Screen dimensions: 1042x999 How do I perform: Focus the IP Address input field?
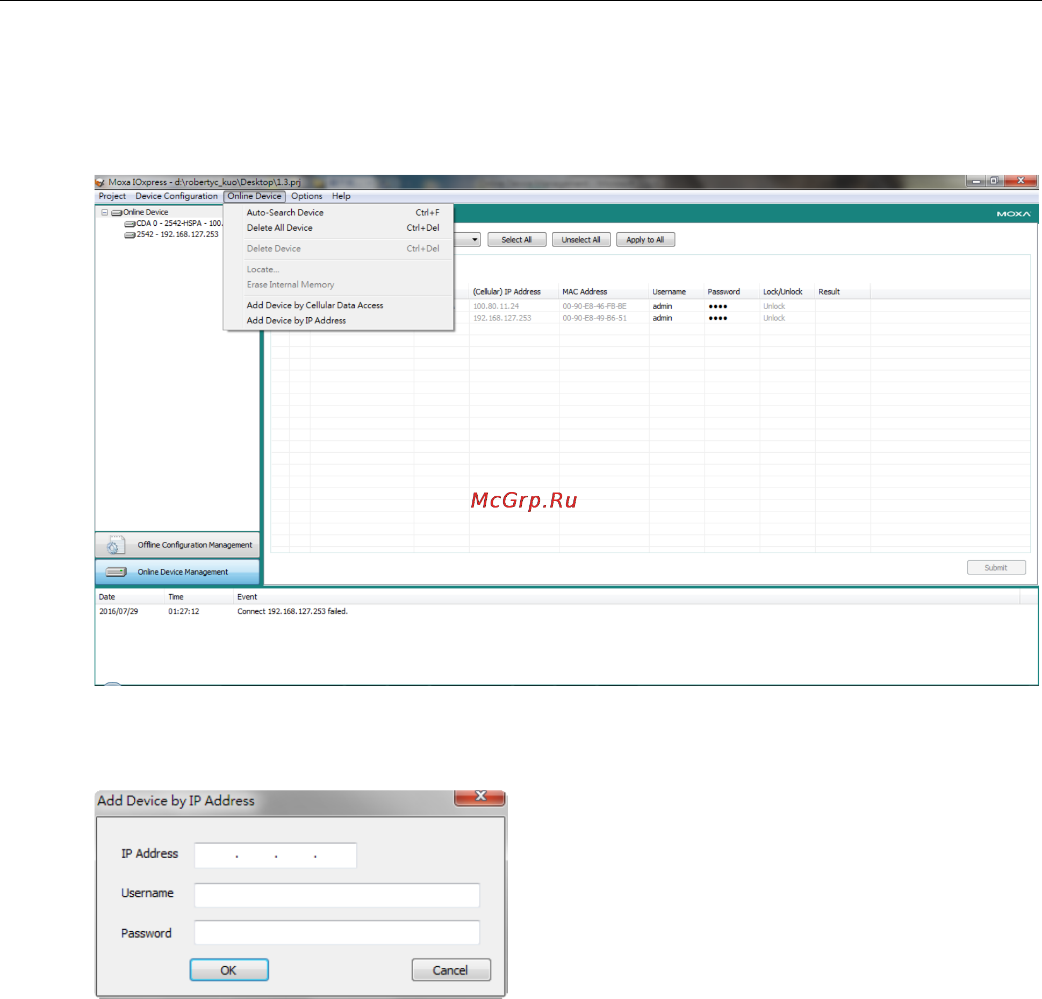pyautogui.click(x=275, y=855)
